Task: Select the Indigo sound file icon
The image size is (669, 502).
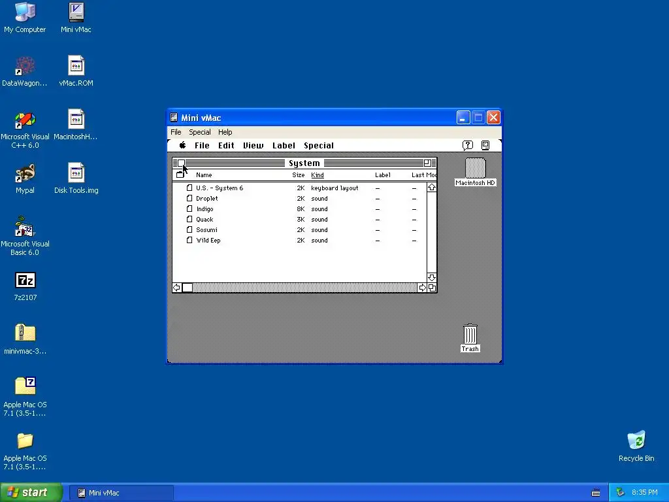Action: tap(189, 209)
